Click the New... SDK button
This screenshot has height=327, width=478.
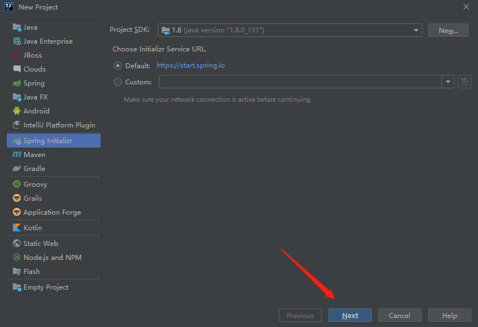(x=448, y=30)
